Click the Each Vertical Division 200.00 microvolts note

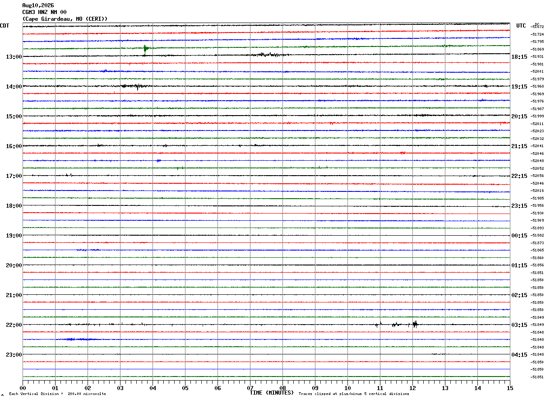coord(57,394)
